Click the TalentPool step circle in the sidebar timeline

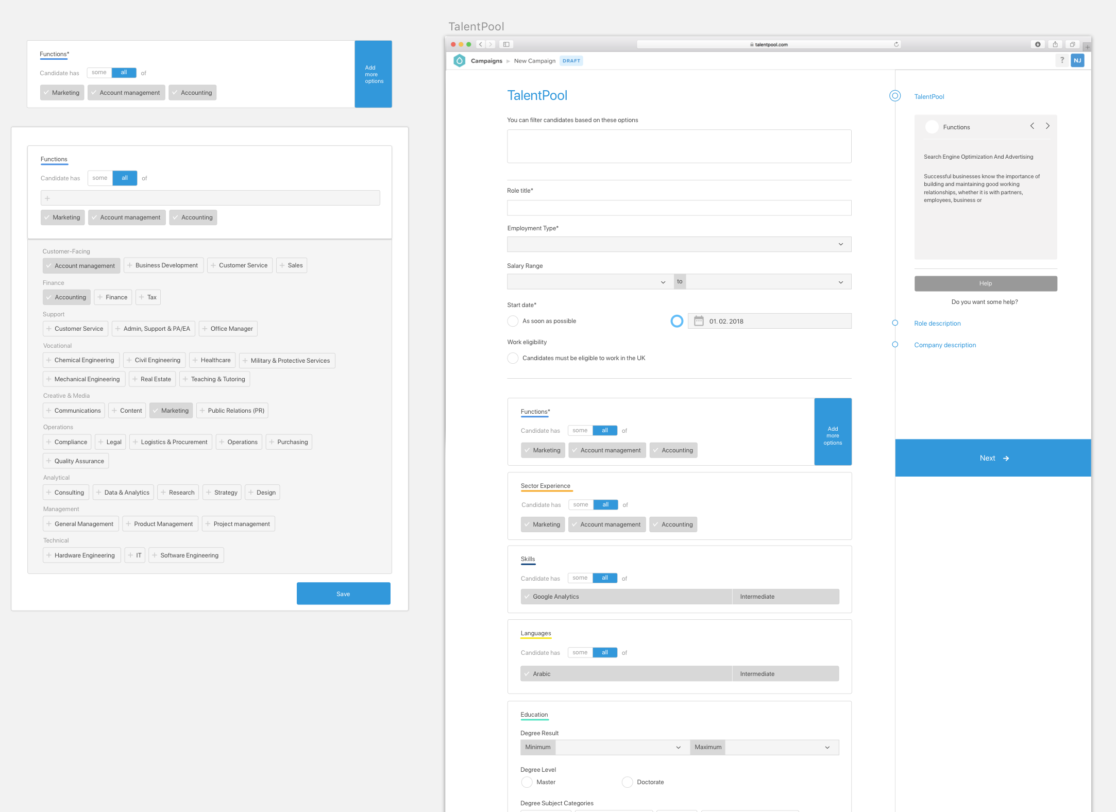[895, 96]
